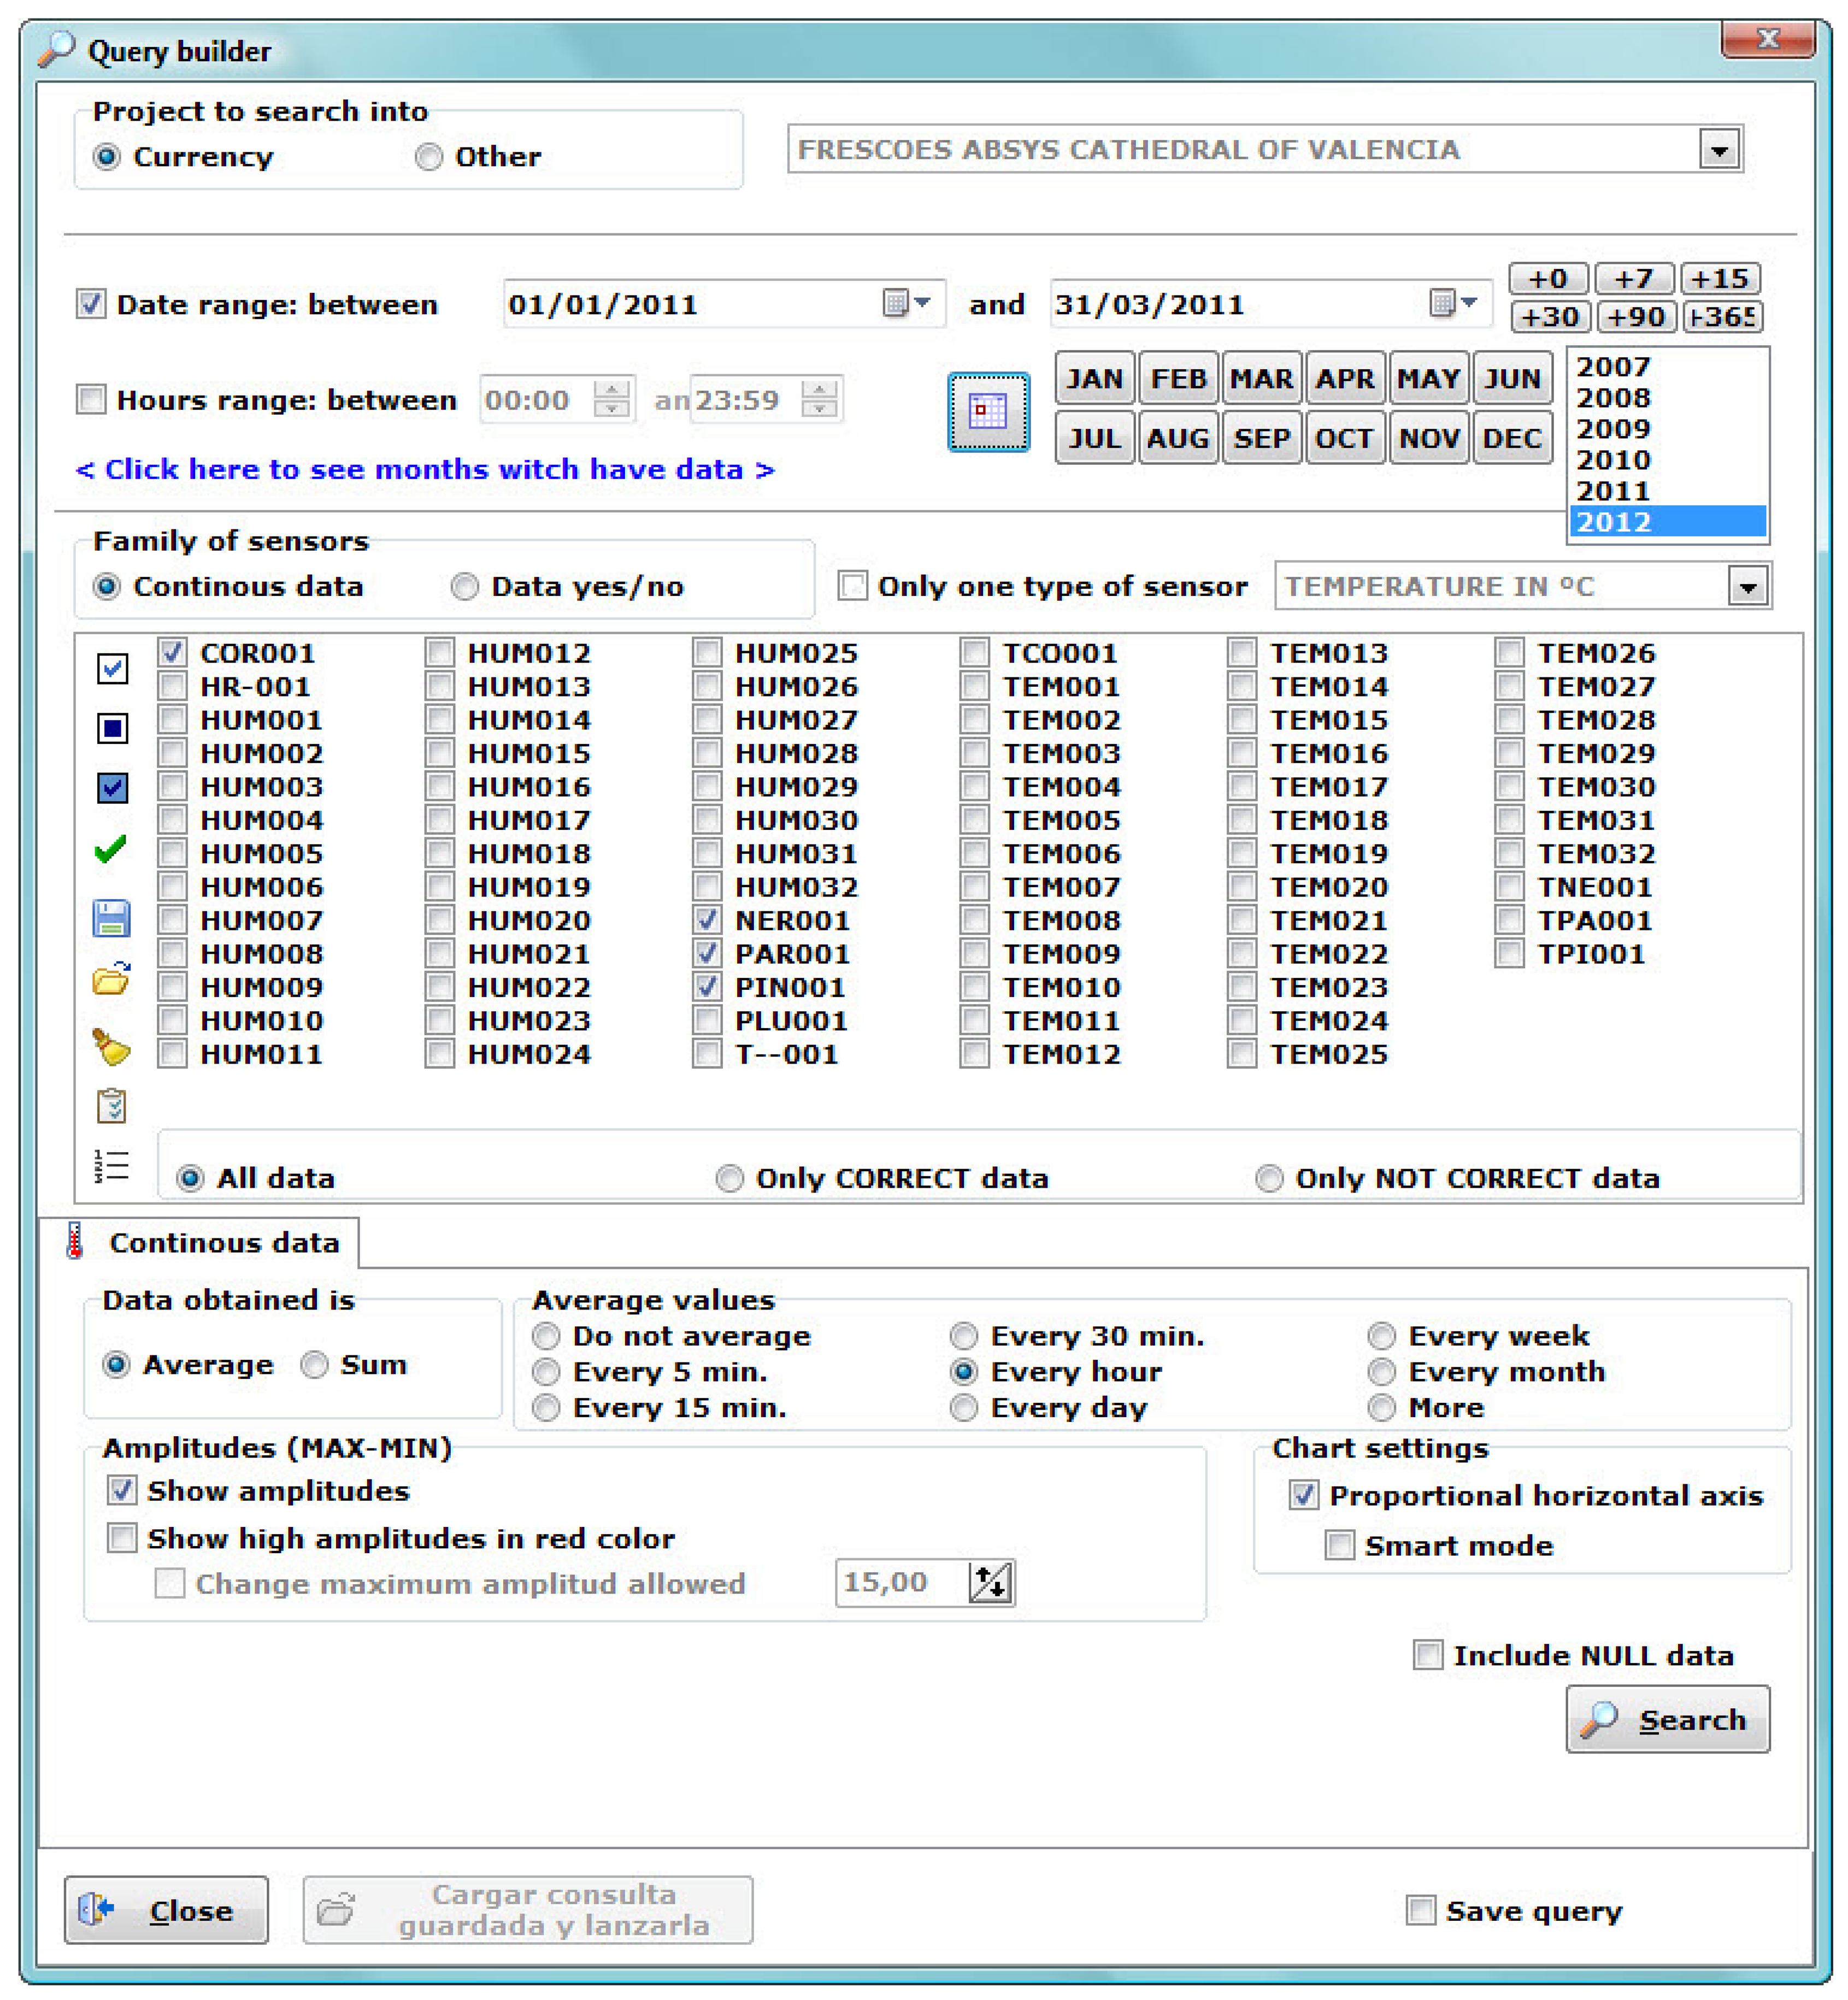Click the magnifier icon in the Query builder title
The width and height of the screenshot is (1848, 2000).
pyautogui.click(x=57, y=49)
